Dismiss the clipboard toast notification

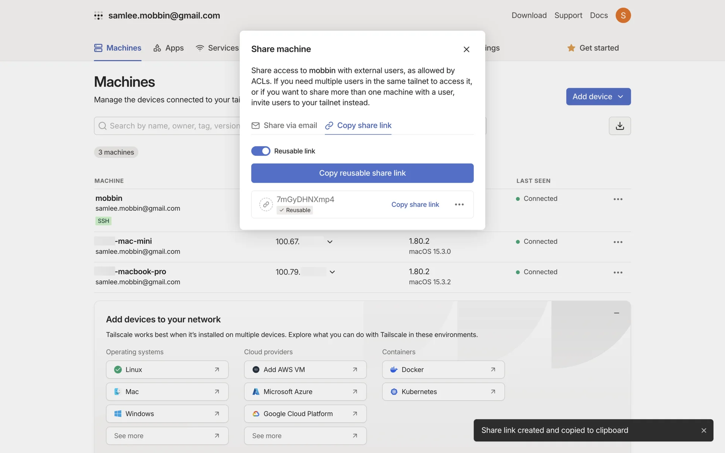pos(703,430)
